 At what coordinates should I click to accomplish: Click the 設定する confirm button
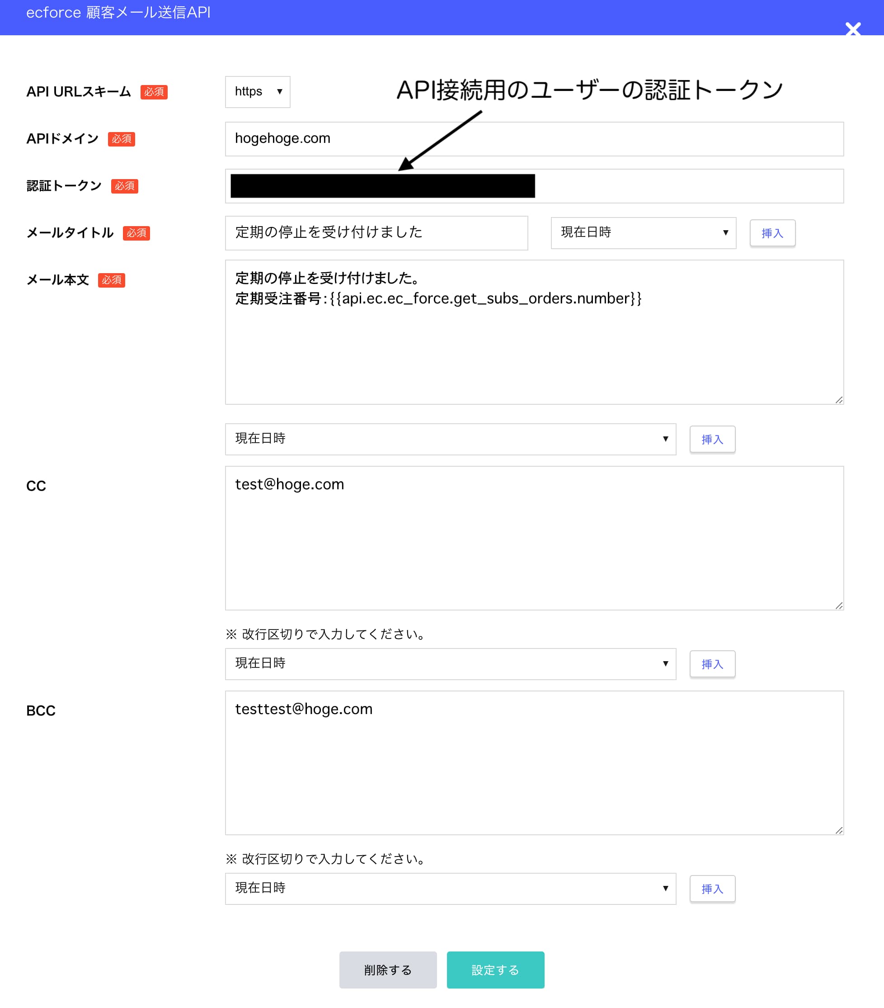pyautogui.click(x=495, y=970)
